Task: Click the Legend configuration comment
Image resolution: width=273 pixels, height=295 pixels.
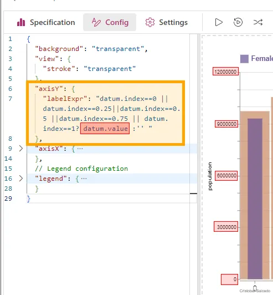Action: 81,169
